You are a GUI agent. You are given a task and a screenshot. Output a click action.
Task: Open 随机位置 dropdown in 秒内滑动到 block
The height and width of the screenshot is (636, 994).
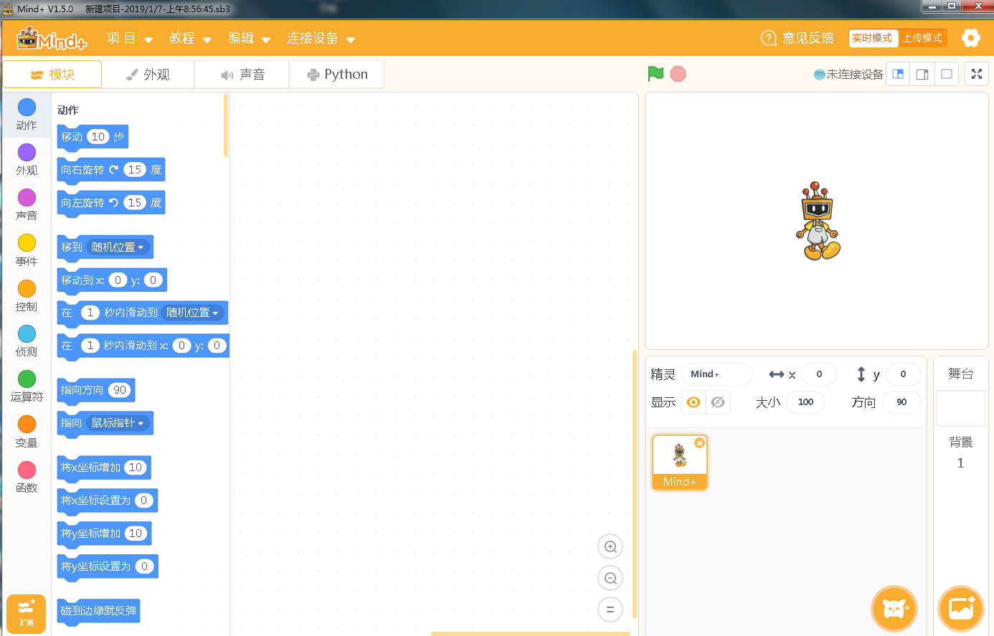click(x=192, y=313)
